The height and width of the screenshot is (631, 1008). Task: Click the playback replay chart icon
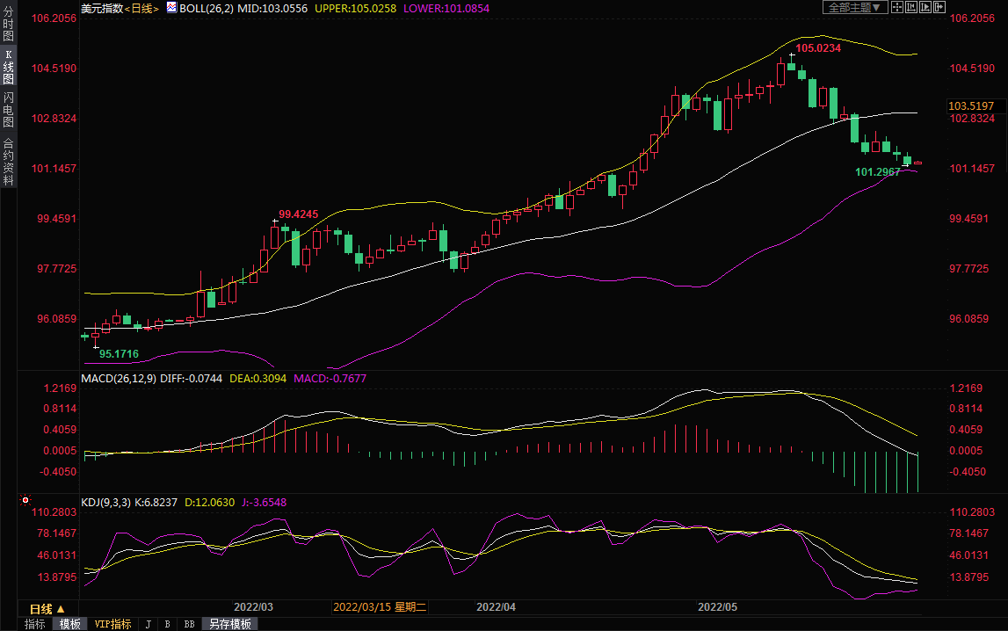click(x=925, y=7)
